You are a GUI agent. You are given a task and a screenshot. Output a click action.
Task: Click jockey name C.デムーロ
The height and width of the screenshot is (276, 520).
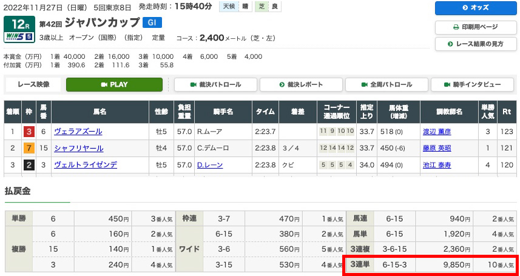click(213, 148)
